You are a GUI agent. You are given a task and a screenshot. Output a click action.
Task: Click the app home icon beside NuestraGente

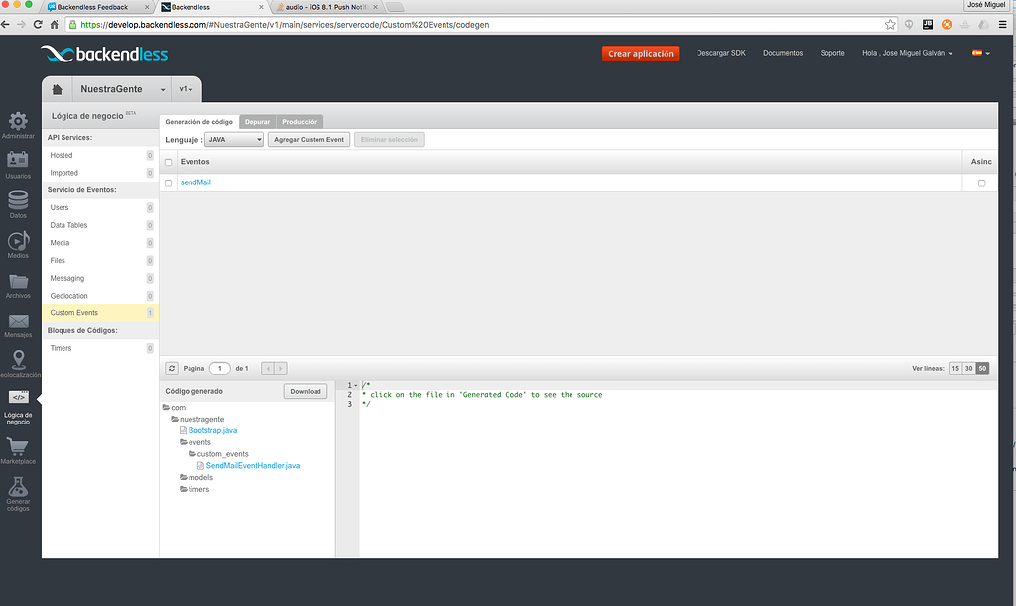[57, 89]
